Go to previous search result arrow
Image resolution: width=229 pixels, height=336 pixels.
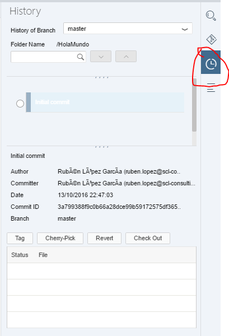pos(126,57)
